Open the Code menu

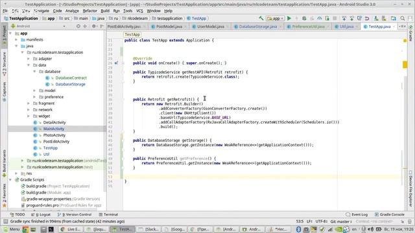(x=57, y=11)
